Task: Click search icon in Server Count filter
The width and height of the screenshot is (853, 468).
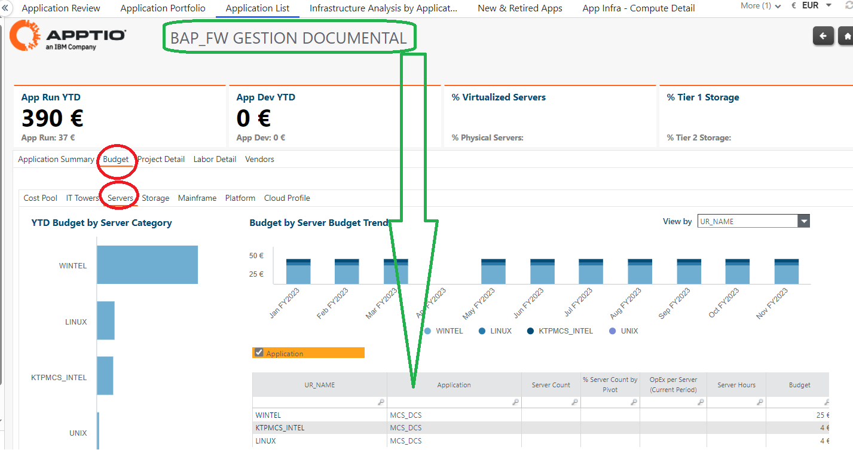Action: (x=574, y=402)
